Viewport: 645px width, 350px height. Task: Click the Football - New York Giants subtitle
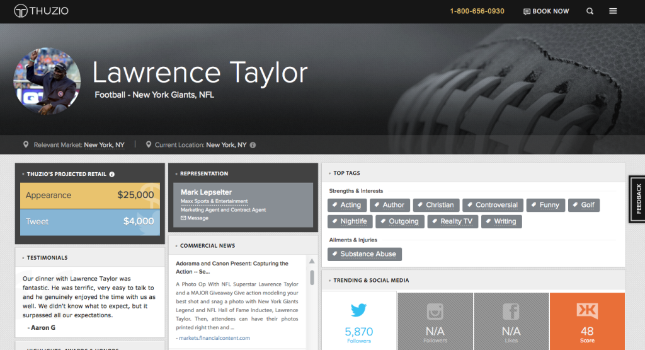[154, 95]
